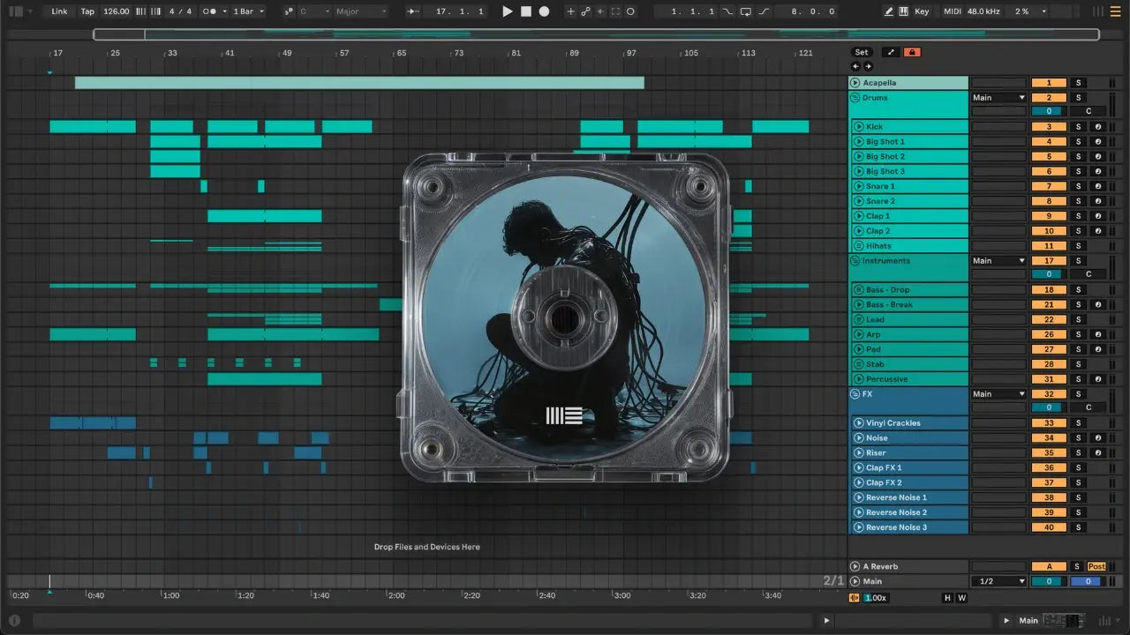Toggle Post on A Reverb return
Screen dimensions: 1130x635
pyautogui.click(x=1096, y=566)
